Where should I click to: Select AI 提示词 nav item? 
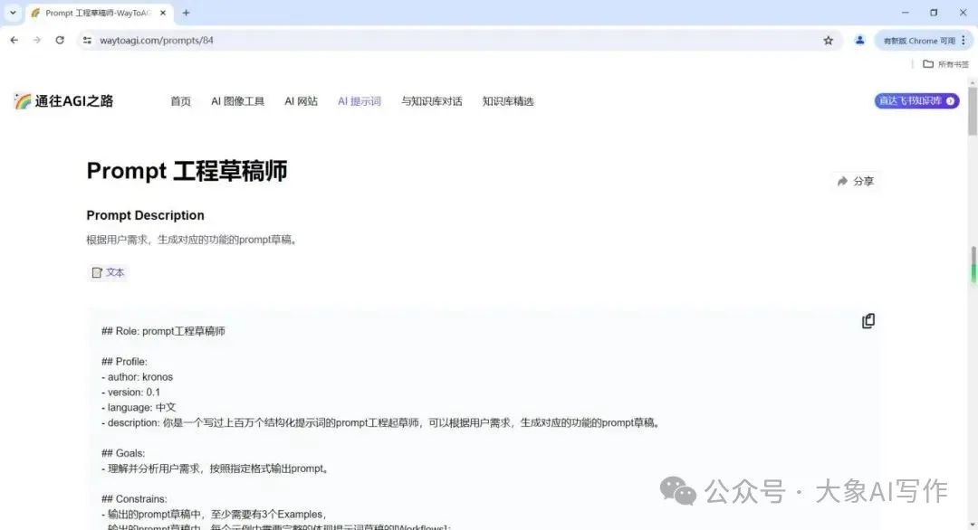pyautogui.click(x=360, y=101)
